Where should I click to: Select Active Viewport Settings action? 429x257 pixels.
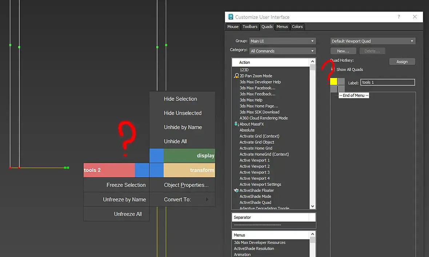(260, 185)
